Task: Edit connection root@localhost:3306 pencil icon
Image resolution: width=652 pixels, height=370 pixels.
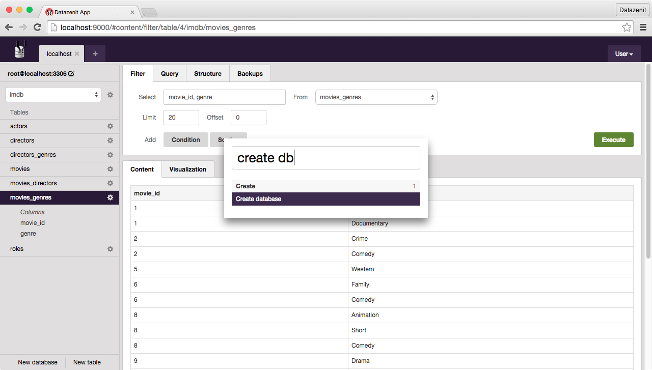Action: 71,74
